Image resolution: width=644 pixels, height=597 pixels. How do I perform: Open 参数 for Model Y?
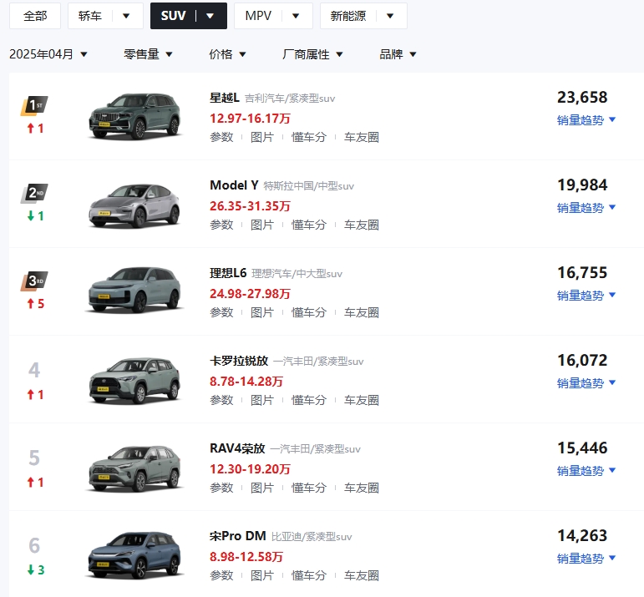click(221, 225)
